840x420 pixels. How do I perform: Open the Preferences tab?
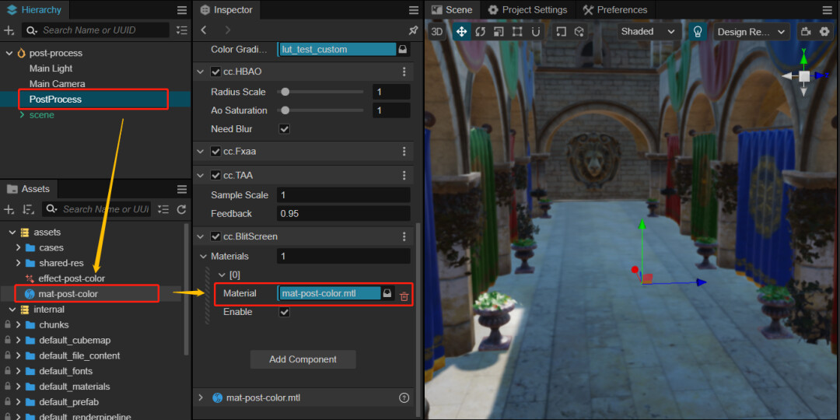pyautogui.click(x=614, y=10)
